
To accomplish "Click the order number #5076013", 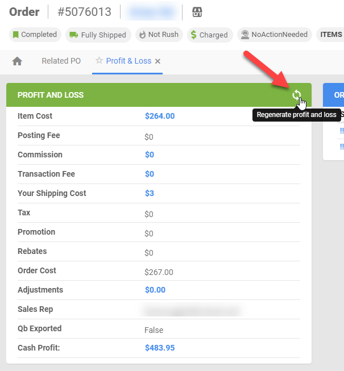I will [x=85, y=12].
